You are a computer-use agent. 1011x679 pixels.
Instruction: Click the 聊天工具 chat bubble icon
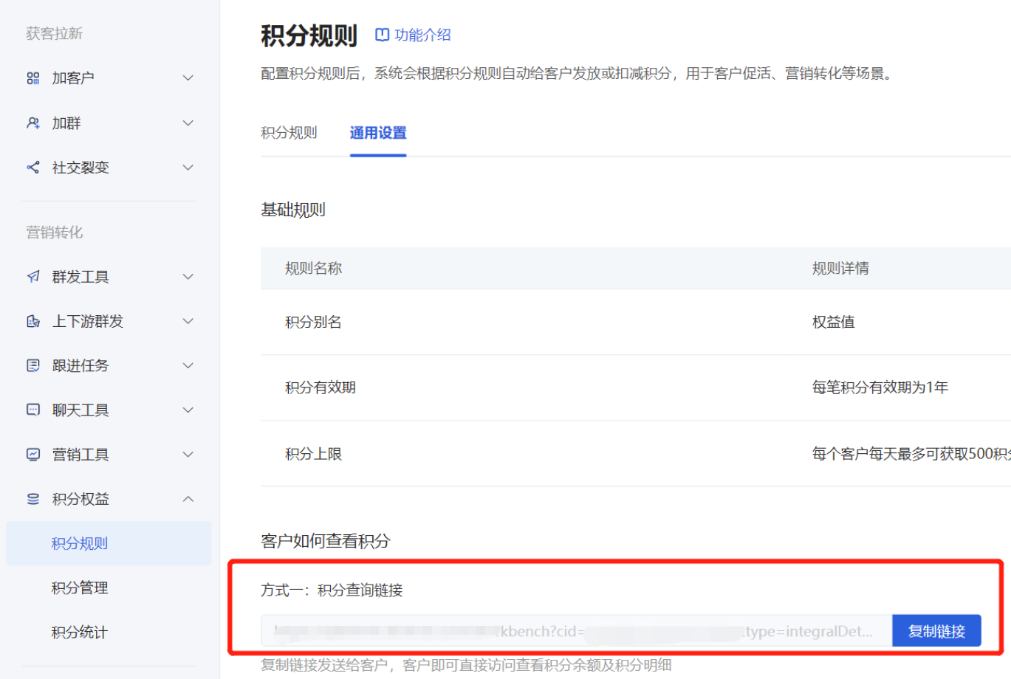pyautogui.click(x=33, y=410)
